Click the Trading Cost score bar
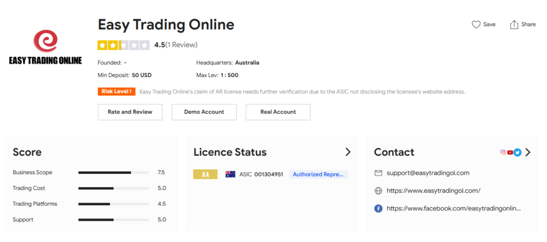Screen dimensions: 547x242 pyautogui.click(x=113, y=188)
